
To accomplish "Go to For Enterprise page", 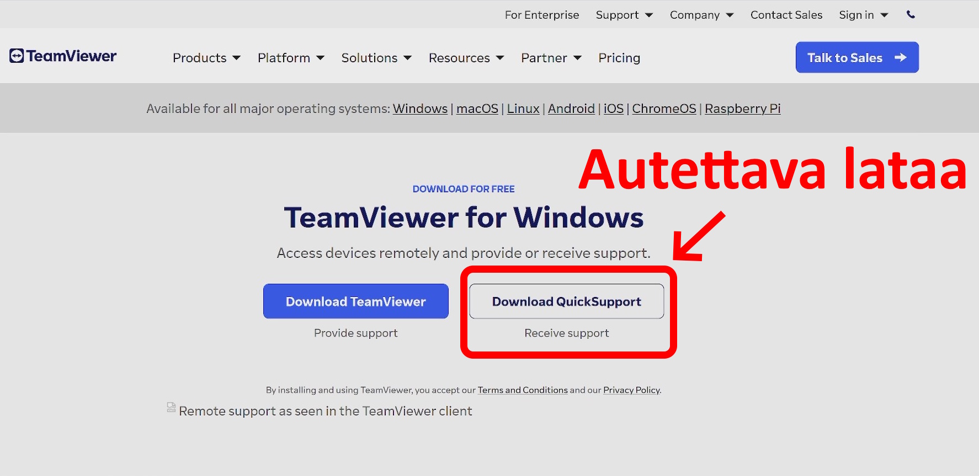I will 542,15.
